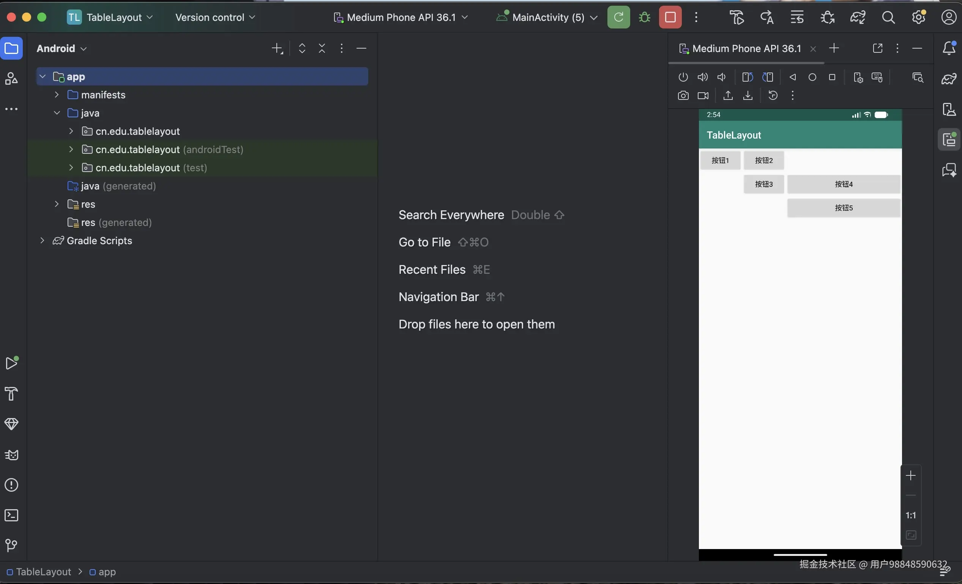Open the Terminal tool window
Screen dimensions: 962x584
click(12, 515)
